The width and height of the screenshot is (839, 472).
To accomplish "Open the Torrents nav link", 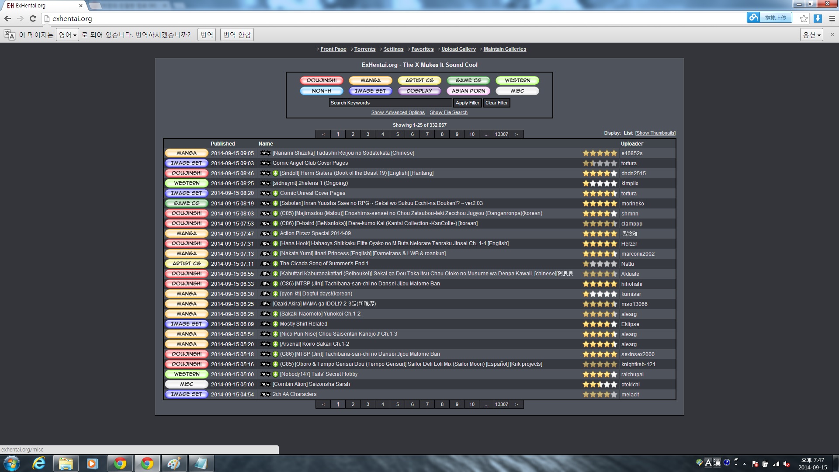I will 365,49.
